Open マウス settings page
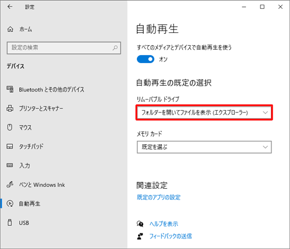The height and width of the screenshot is (249, 290). pyautogui.click(x=25, y=127)
